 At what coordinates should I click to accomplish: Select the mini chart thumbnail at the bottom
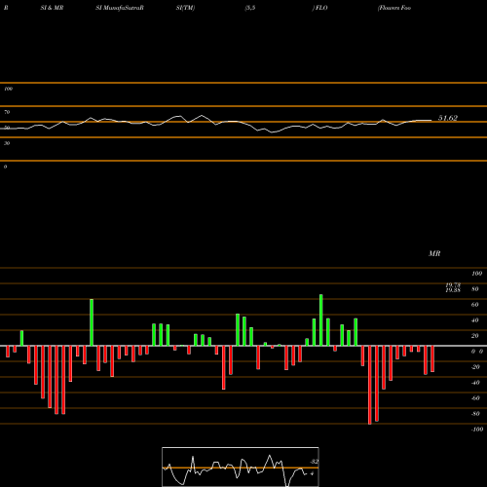coord(241,467)
